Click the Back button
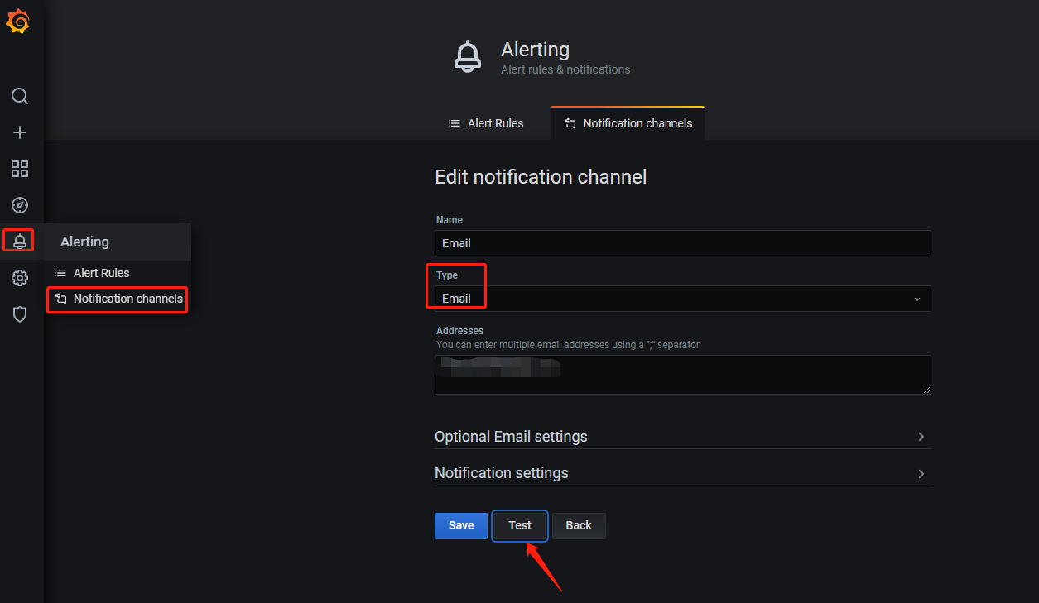Image resolution: width=1039 pixels, height=603 pixels. click(x=579, y=526)
